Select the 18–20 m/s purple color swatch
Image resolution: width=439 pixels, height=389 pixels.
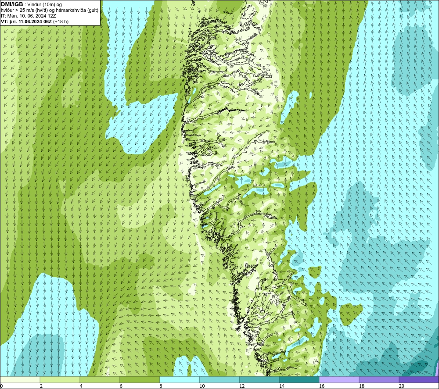(x=379, y=379)
